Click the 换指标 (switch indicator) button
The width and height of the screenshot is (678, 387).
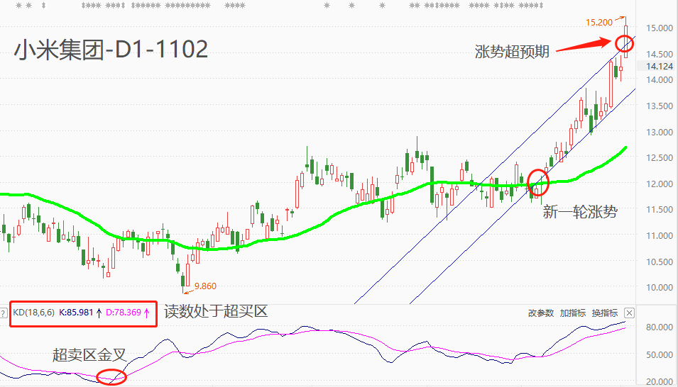(x=604, y=313)
